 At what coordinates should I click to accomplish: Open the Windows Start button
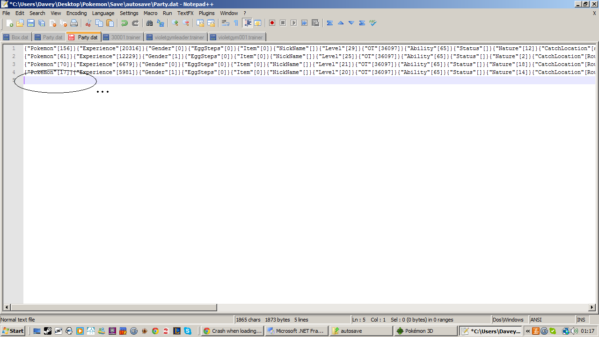pos(13,331)
